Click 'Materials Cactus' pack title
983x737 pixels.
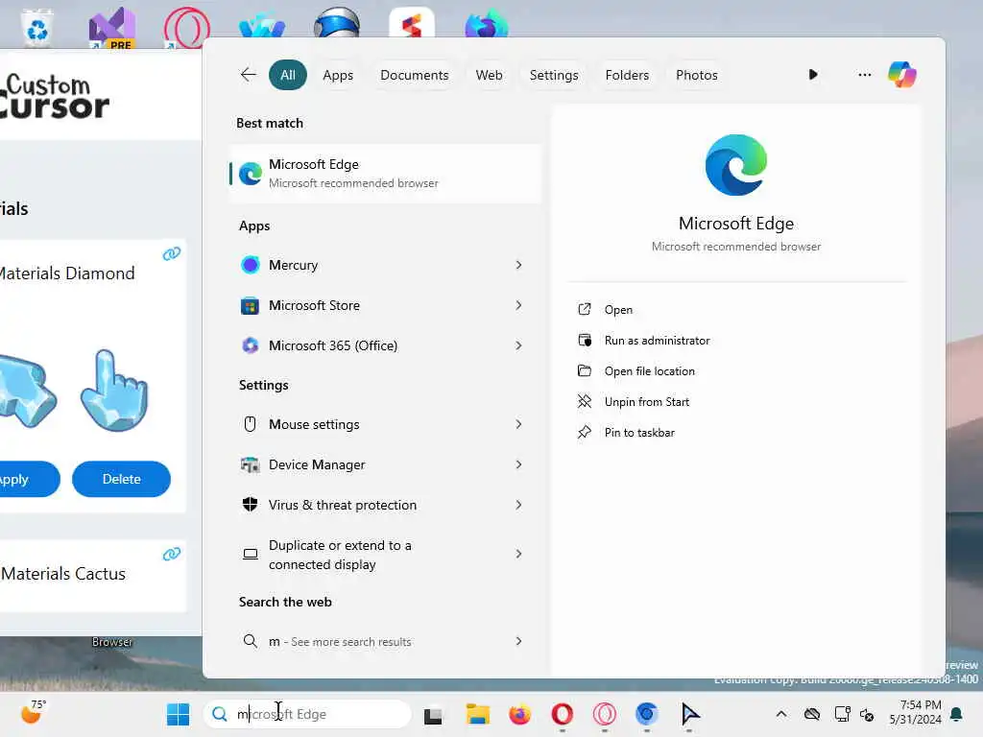click(62, 574)
